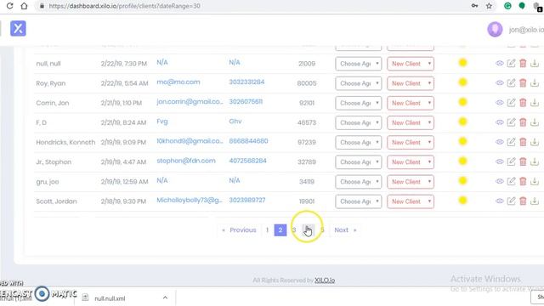Image resolution: width=544 pixels, height=306 pixels.
Task: Go to page 1 of clients
Action: tap(267, 230)
